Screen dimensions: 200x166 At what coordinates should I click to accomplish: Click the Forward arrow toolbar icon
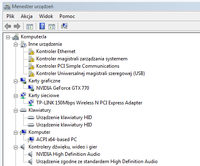tap(17, 26)
